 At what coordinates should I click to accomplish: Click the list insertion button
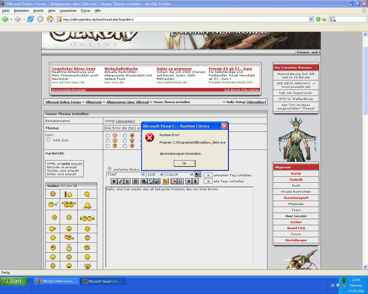coord(181,181)
